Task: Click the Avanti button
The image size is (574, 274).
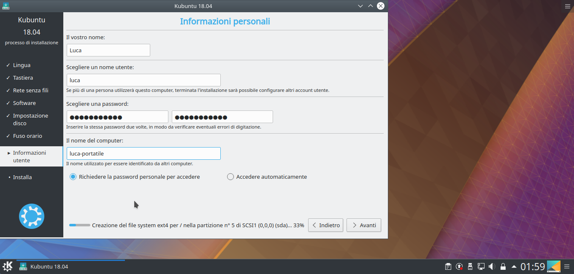Action: click(x=364, y=225)
